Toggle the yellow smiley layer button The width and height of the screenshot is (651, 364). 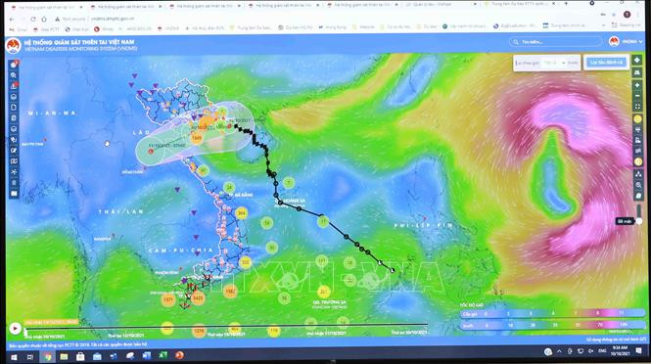pyautogui.click(x=638, y=119)
